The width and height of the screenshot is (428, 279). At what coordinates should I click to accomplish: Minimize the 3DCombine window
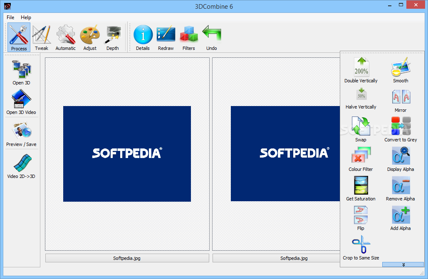tap(389, 5)
